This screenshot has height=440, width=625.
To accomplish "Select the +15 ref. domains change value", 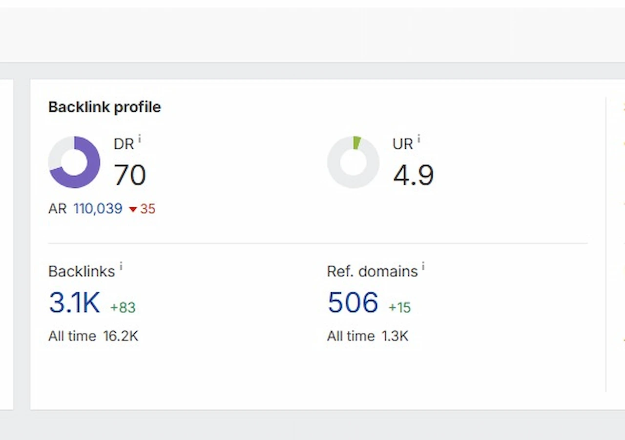I will tap(399, 307).
